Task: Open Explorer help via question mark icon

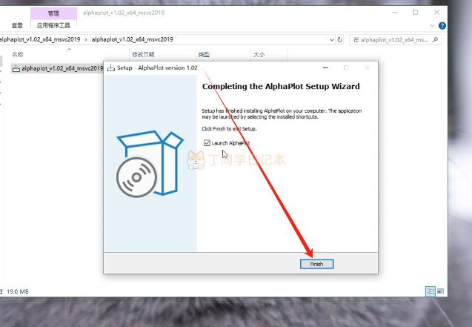Action: 442,26
